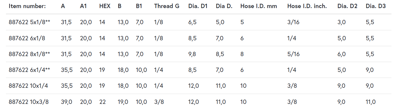Click the 9,8 Dia. D1 value
Image resolution: width=399 pixels, height=109 pixels.
pos(192,54)
